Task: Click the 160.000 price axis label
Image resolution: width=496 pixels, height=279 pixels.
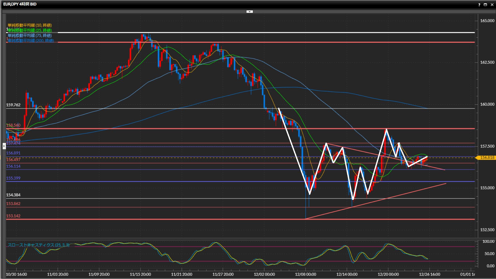Action: (487, 104)
